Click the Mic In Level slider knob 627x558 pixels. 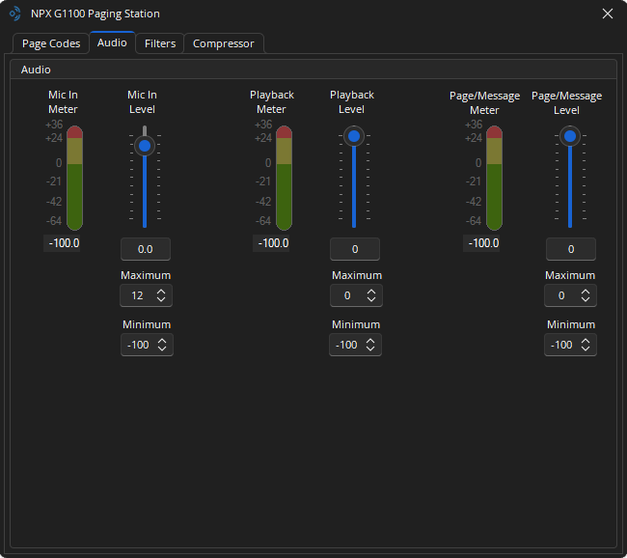tap(145, 146)
